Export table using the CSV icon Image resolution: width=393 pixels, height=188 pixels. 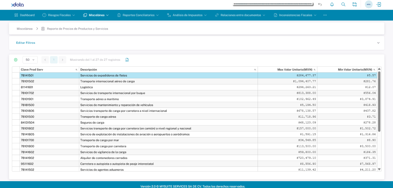tap(127, 60)
